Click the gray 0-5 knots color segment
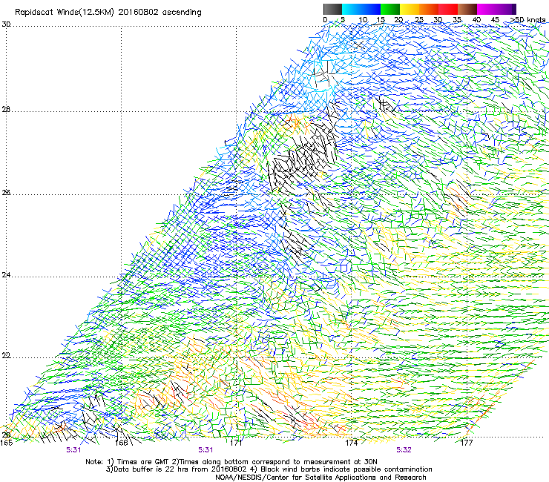The image size is (549, 482). tap(332, 9)
